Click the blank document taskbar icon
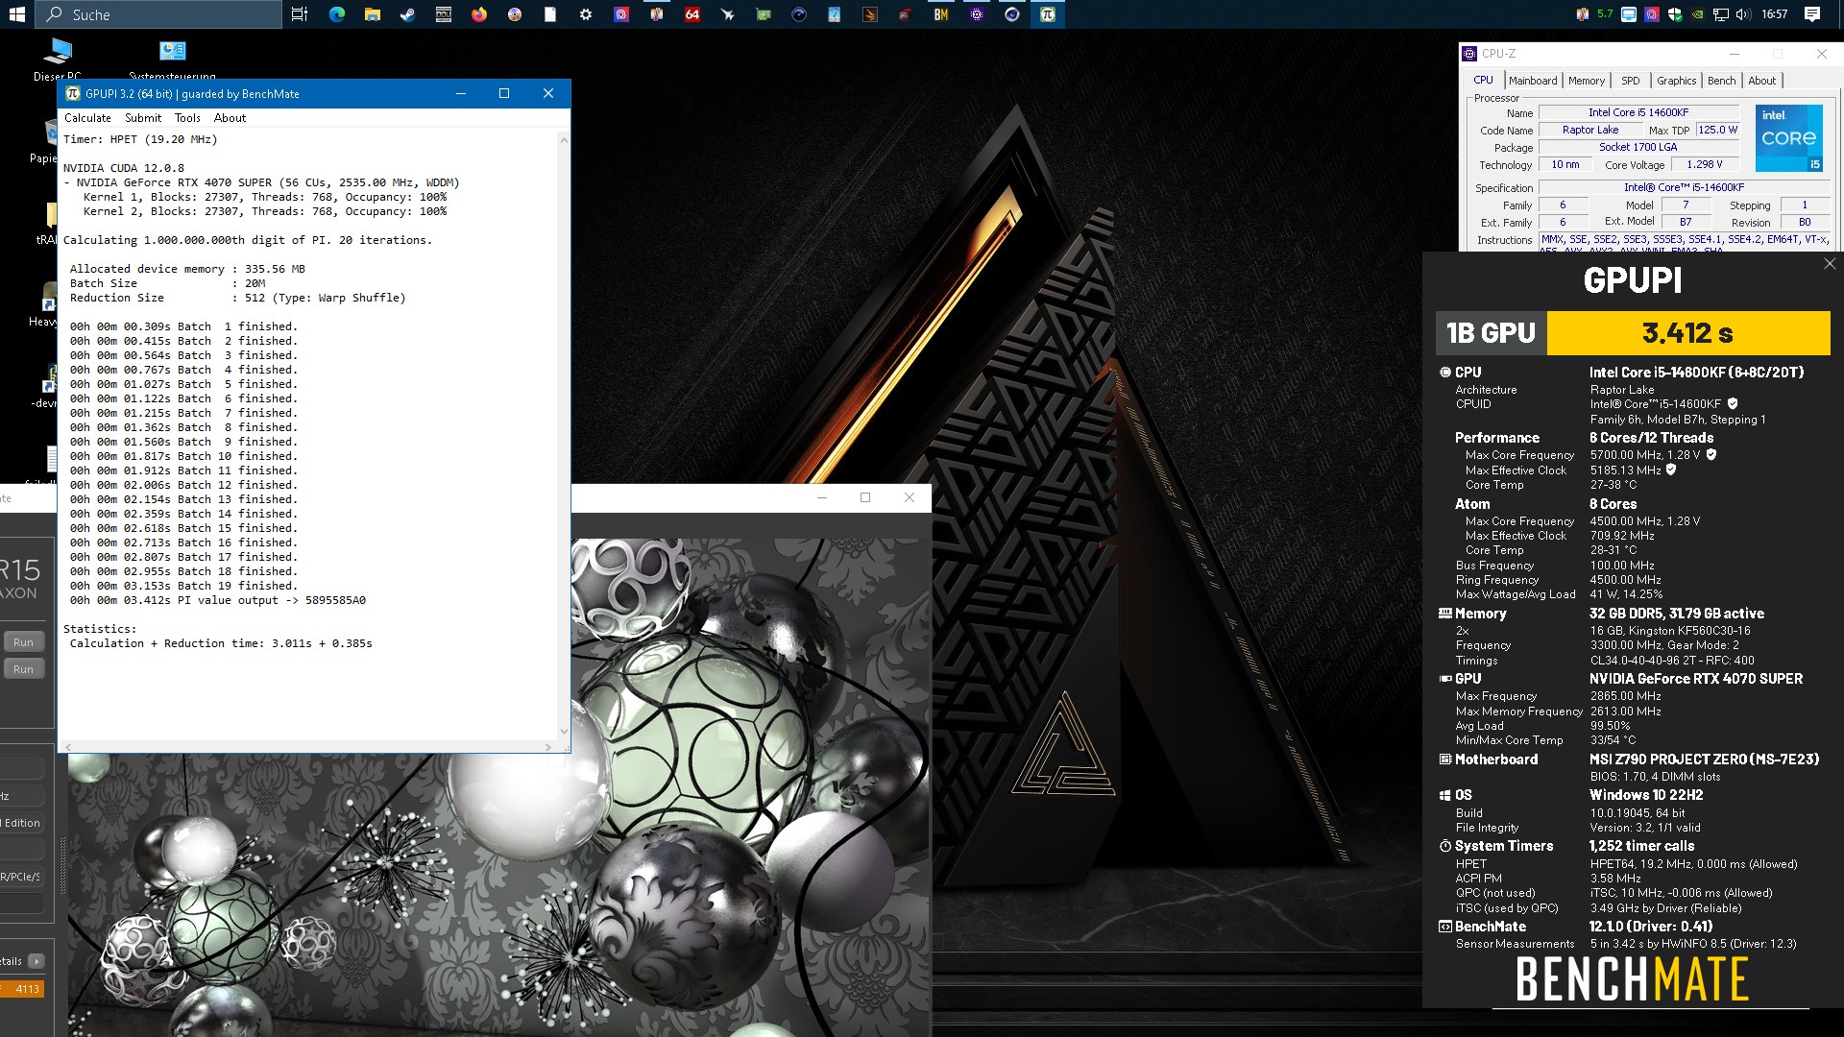Viewport: 1844px width, 1037px height. (549, 14)
